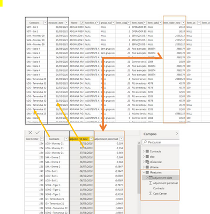This screenshot has width=210, height=214.
Task: Click sigma icon beside adjustment percetual
Action: pyautogui.click(x=151, y=183)
